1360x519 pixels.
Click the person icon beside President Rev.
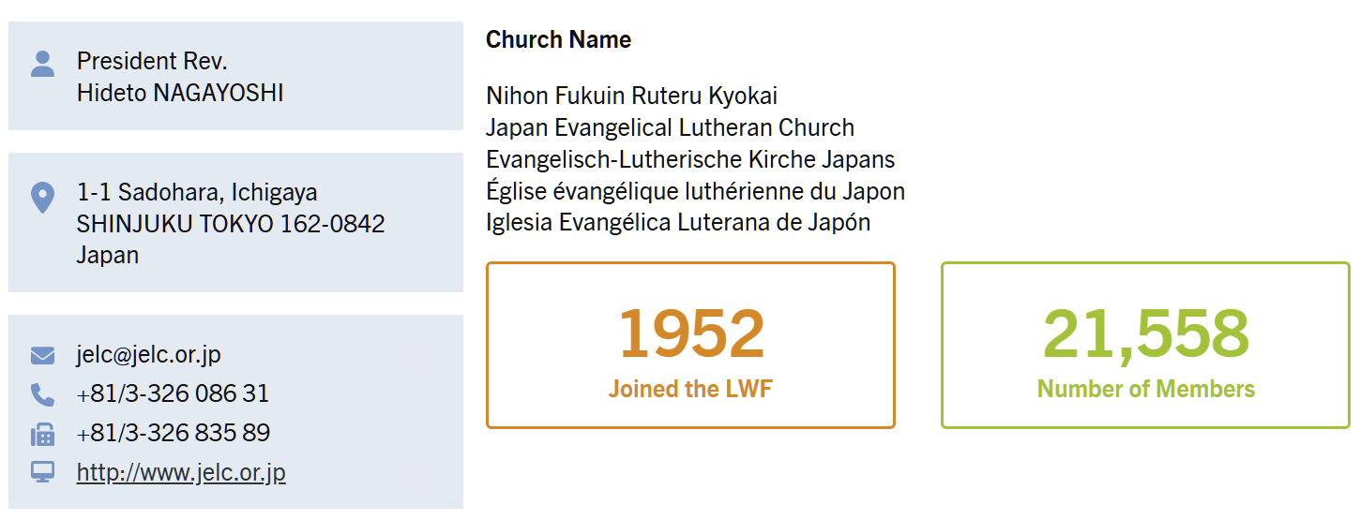click(42, 64)
